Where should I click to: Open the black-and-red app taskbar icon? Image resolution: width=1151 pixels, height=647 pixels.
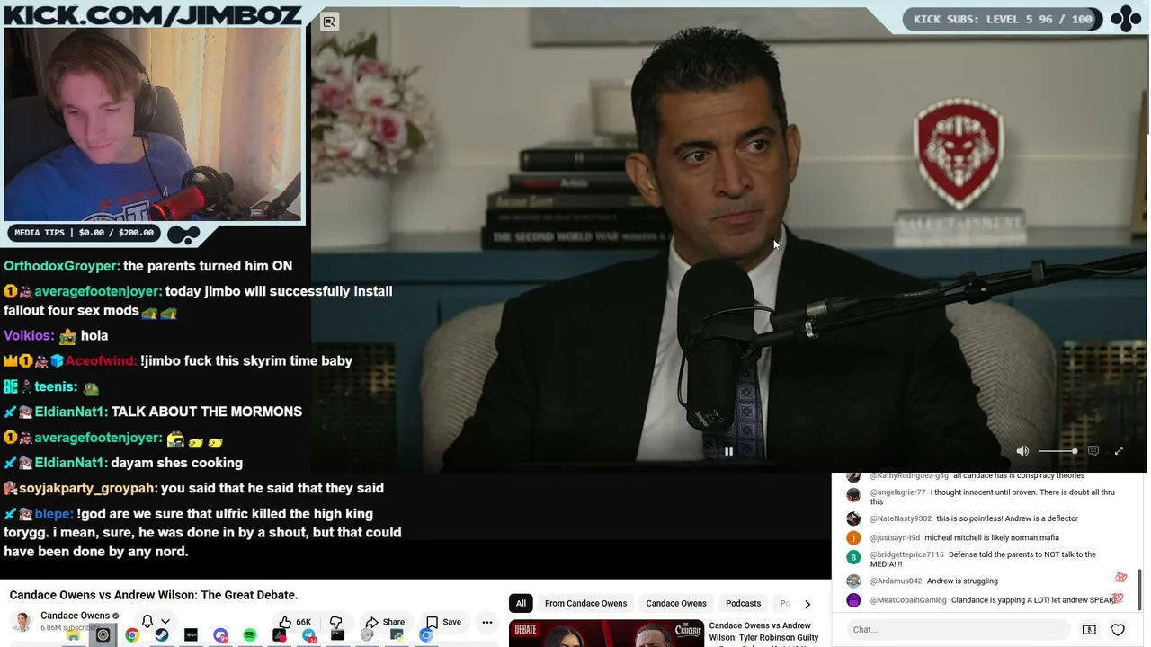point(279,635)
